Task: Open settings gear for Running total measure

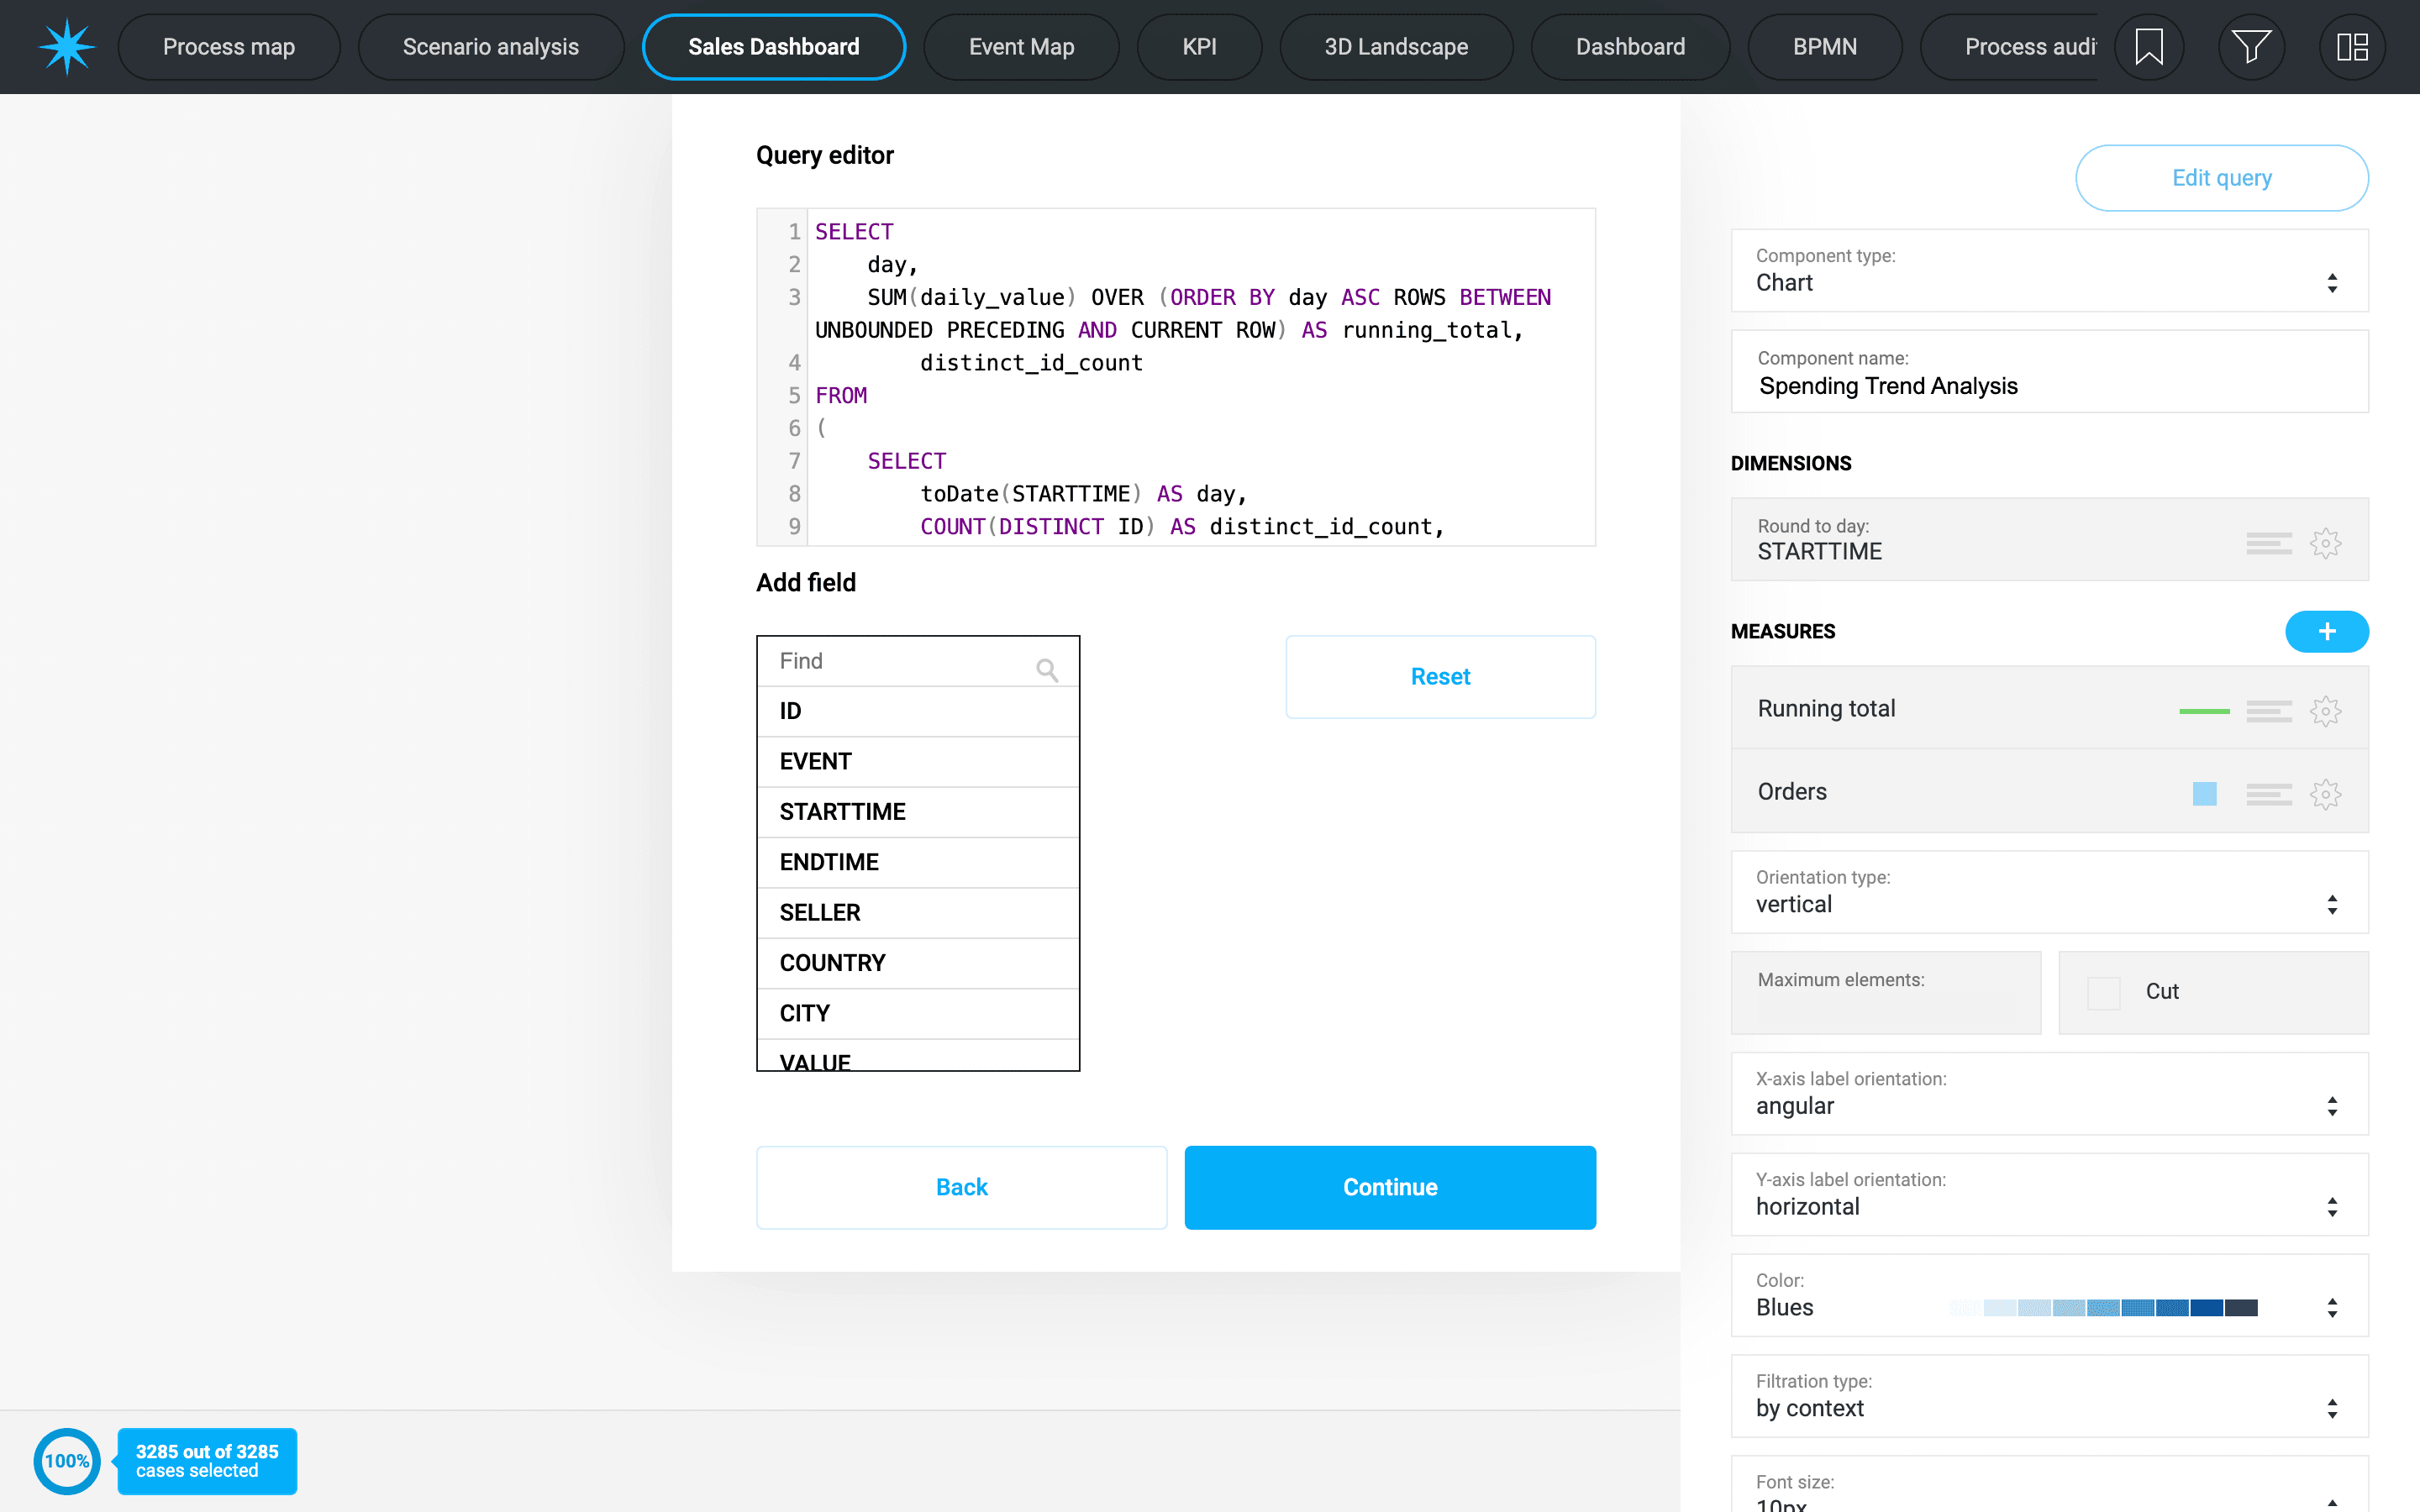Action: [2325, 711]
